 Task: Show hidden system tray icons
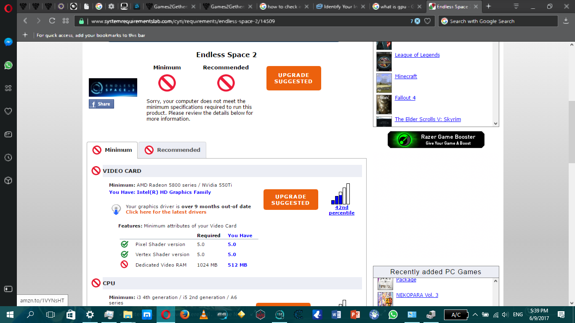475,315
